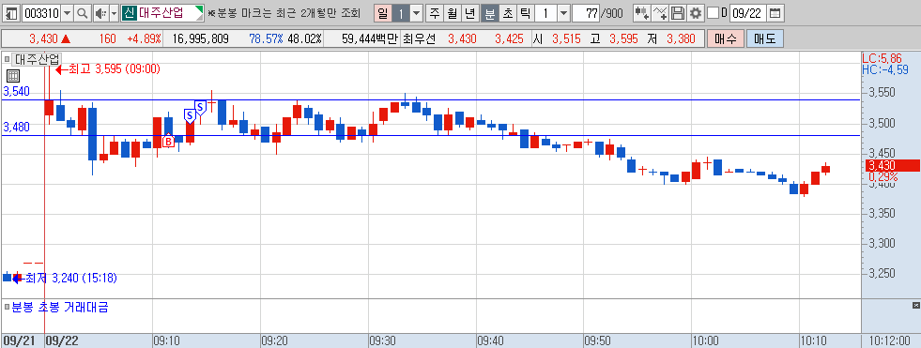
Task: Open the stock search magnifier
Action: (x=83, y=13)
